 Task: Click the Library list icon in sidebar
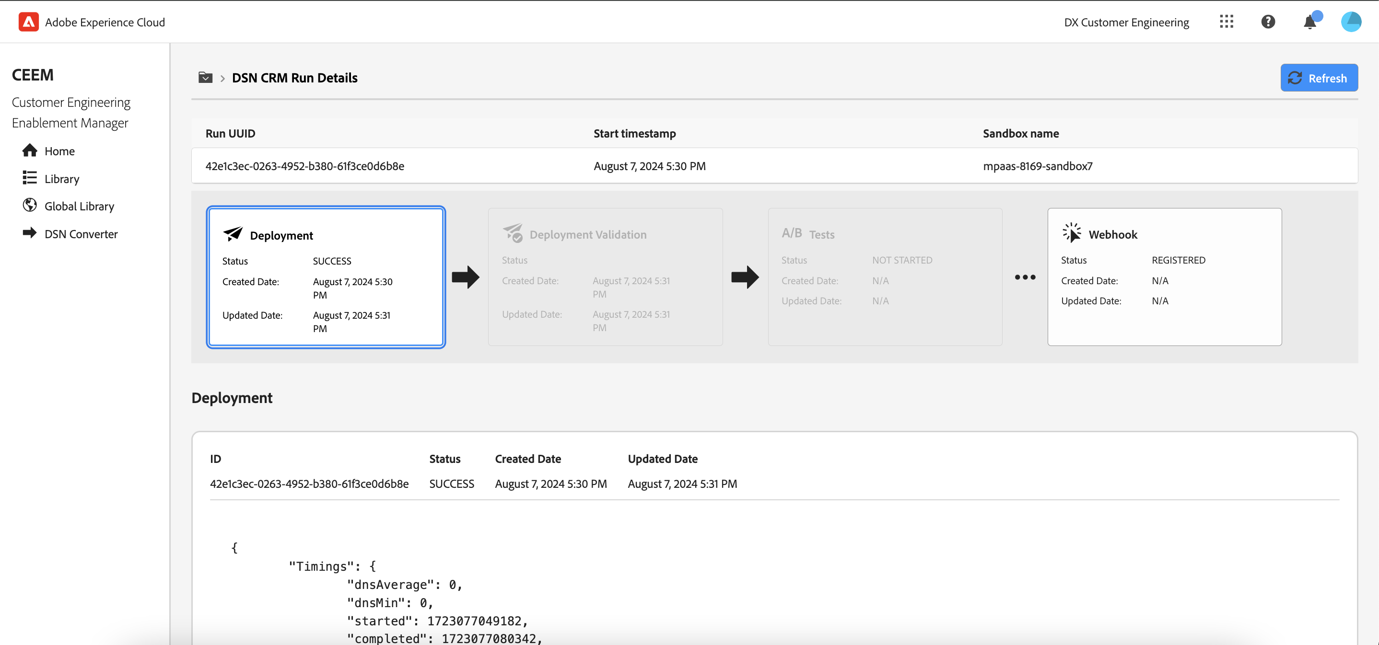pyautogui.click(x=30, y=178)
